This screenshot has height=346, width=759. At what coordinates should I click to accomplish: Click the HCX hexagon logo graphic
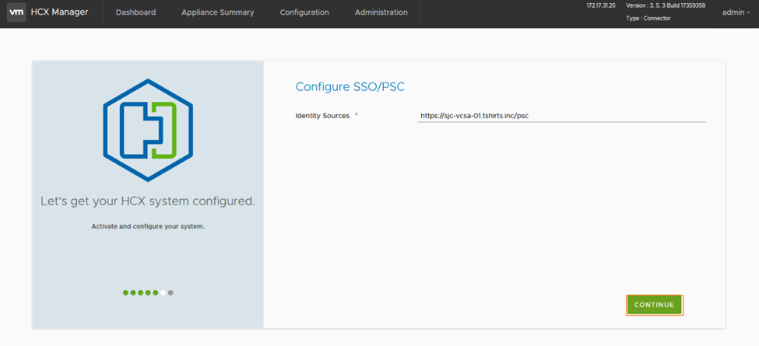pos(148,131)
